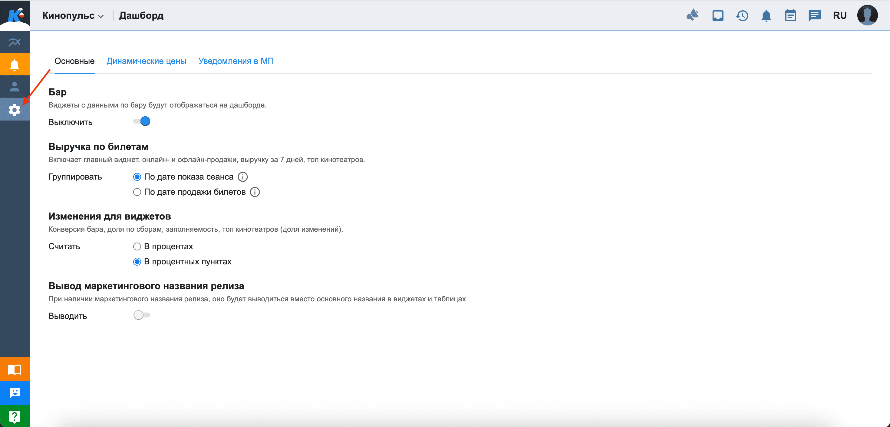
Task: Open the settings gear in sidebar
Action: click(x=15, y=110)
